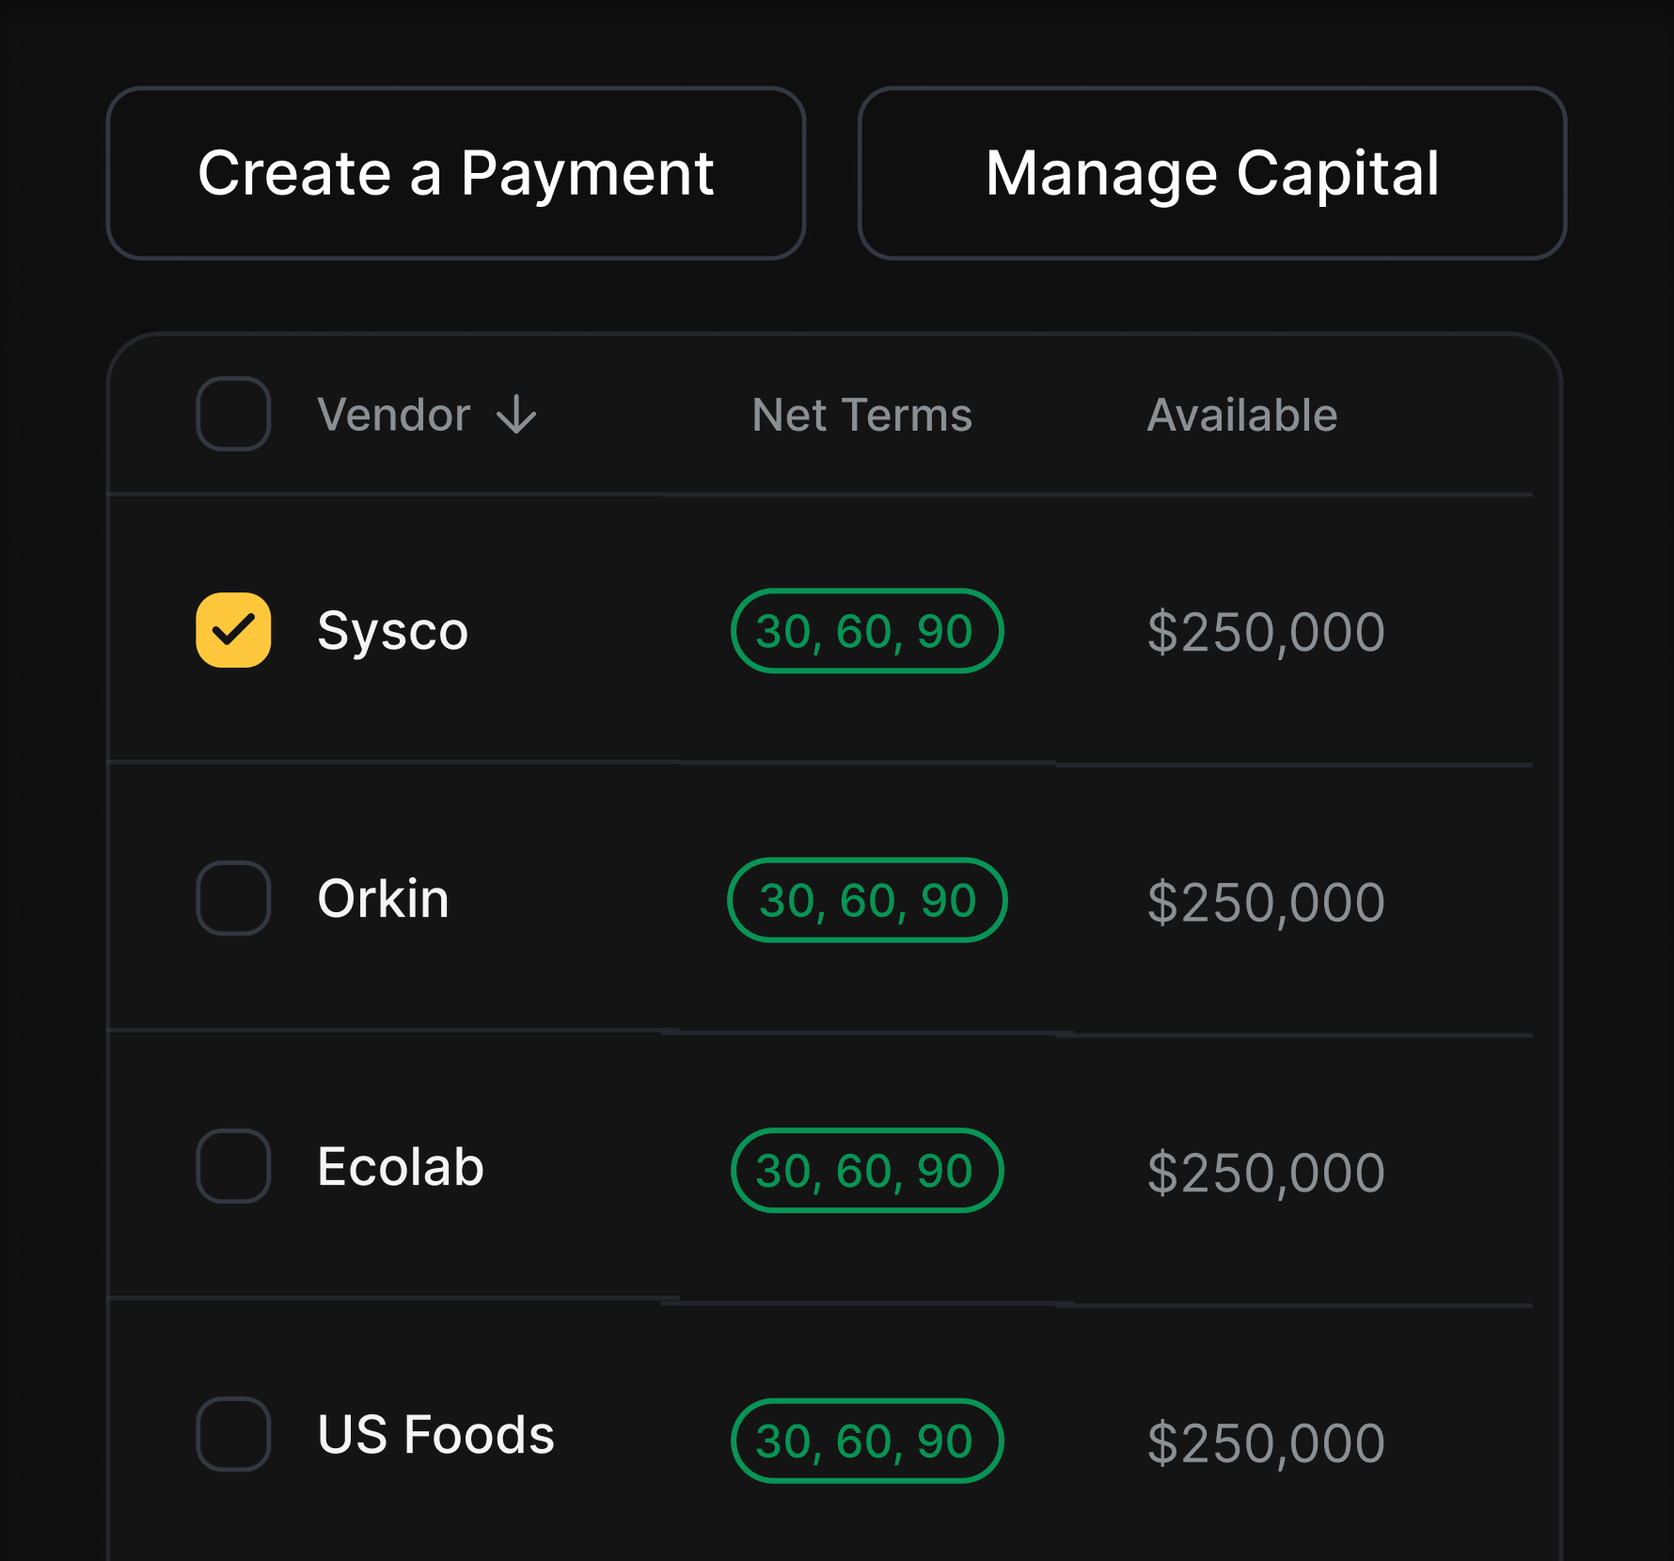Uncheck the Sysco row checkbox
The height and width of the screenshot is (1561, 1674).
tap(233, 630)
